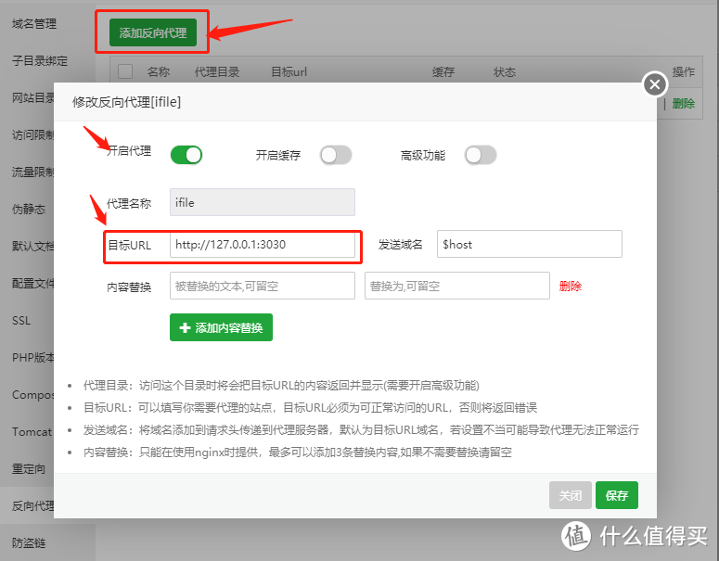
Task: Select 访问限制 in the sidebar
Action: point(32,134)
